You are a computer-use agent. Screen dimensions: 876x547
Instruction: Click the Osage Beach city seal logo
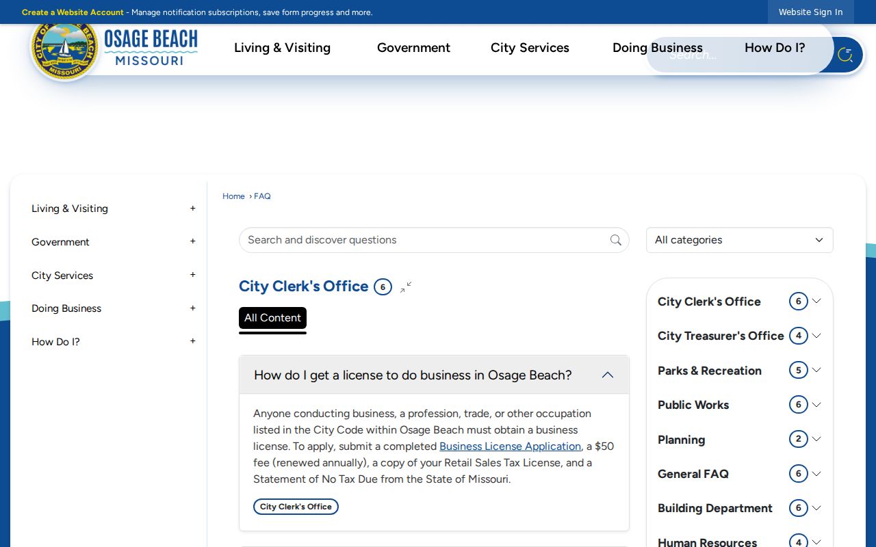[x=65, y=49]
